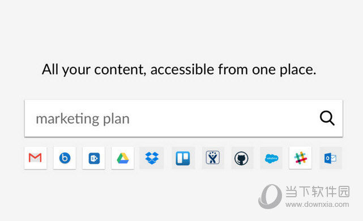Click the grey circular watermark logo
The height and width of the screenshot is (221, 363).
270,197
